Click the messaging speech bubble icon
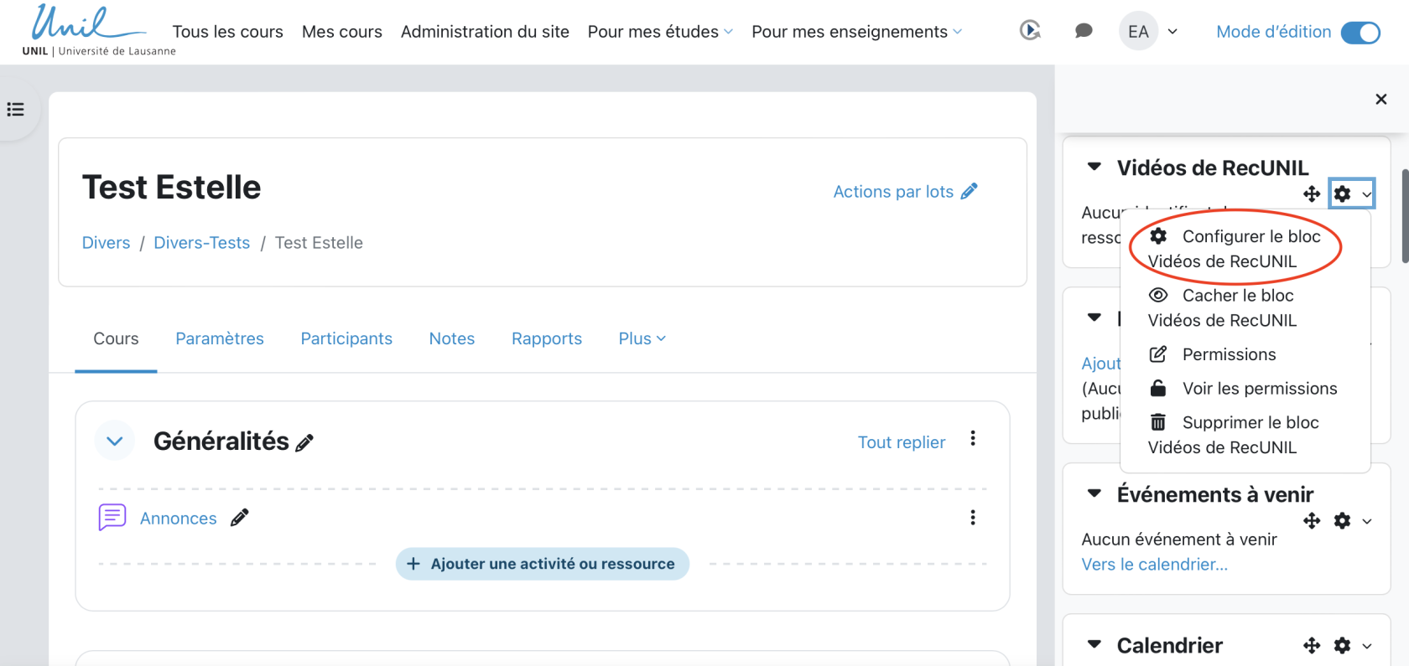Viewport: 1409px width, 666px height. point(1084,31)
